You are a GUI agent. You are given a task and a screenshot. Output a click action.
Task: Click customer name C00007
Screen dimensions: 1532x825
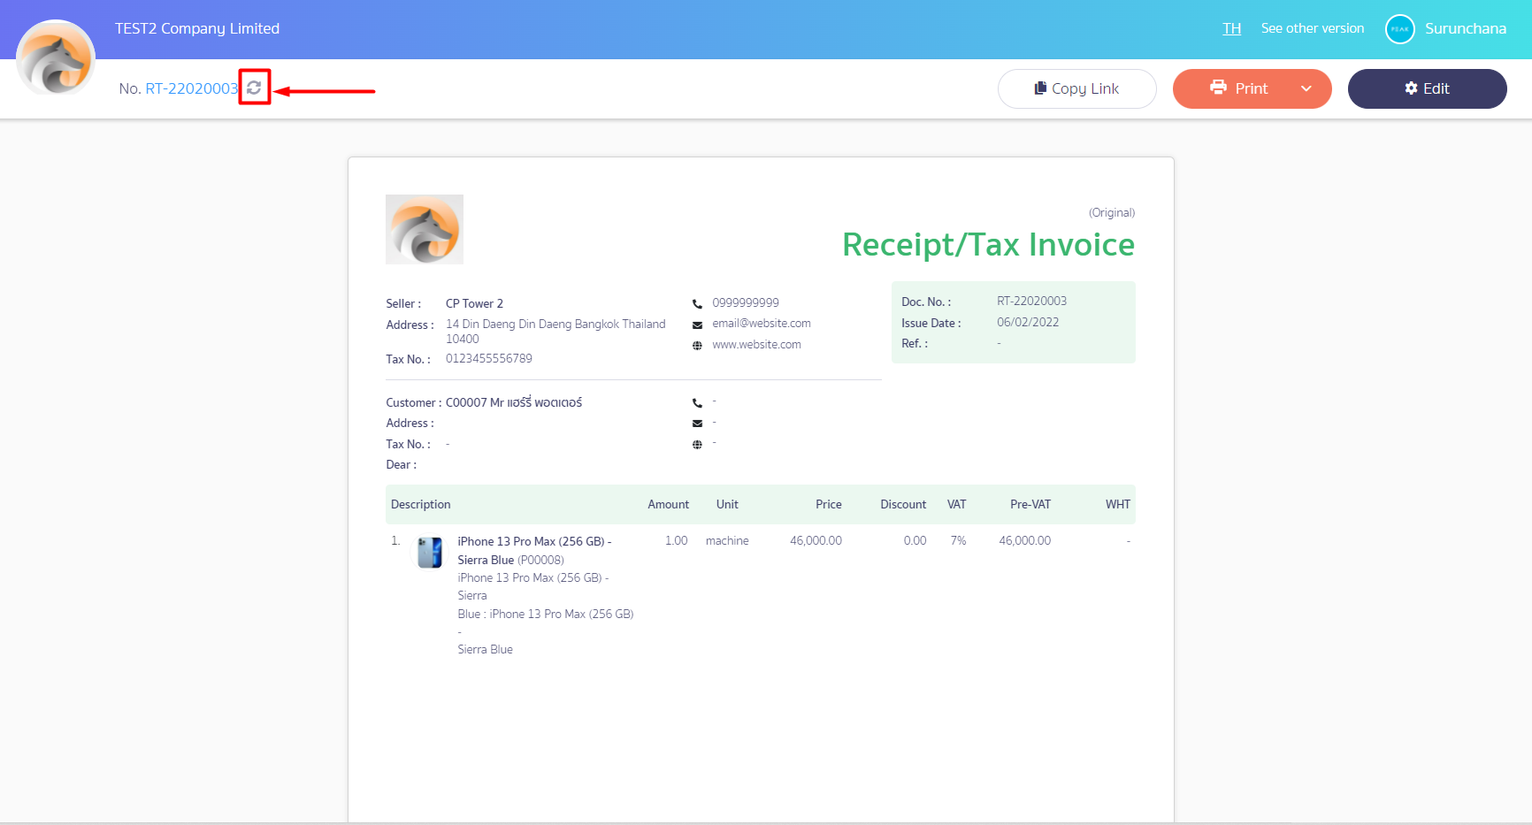(x=466, y=402)
